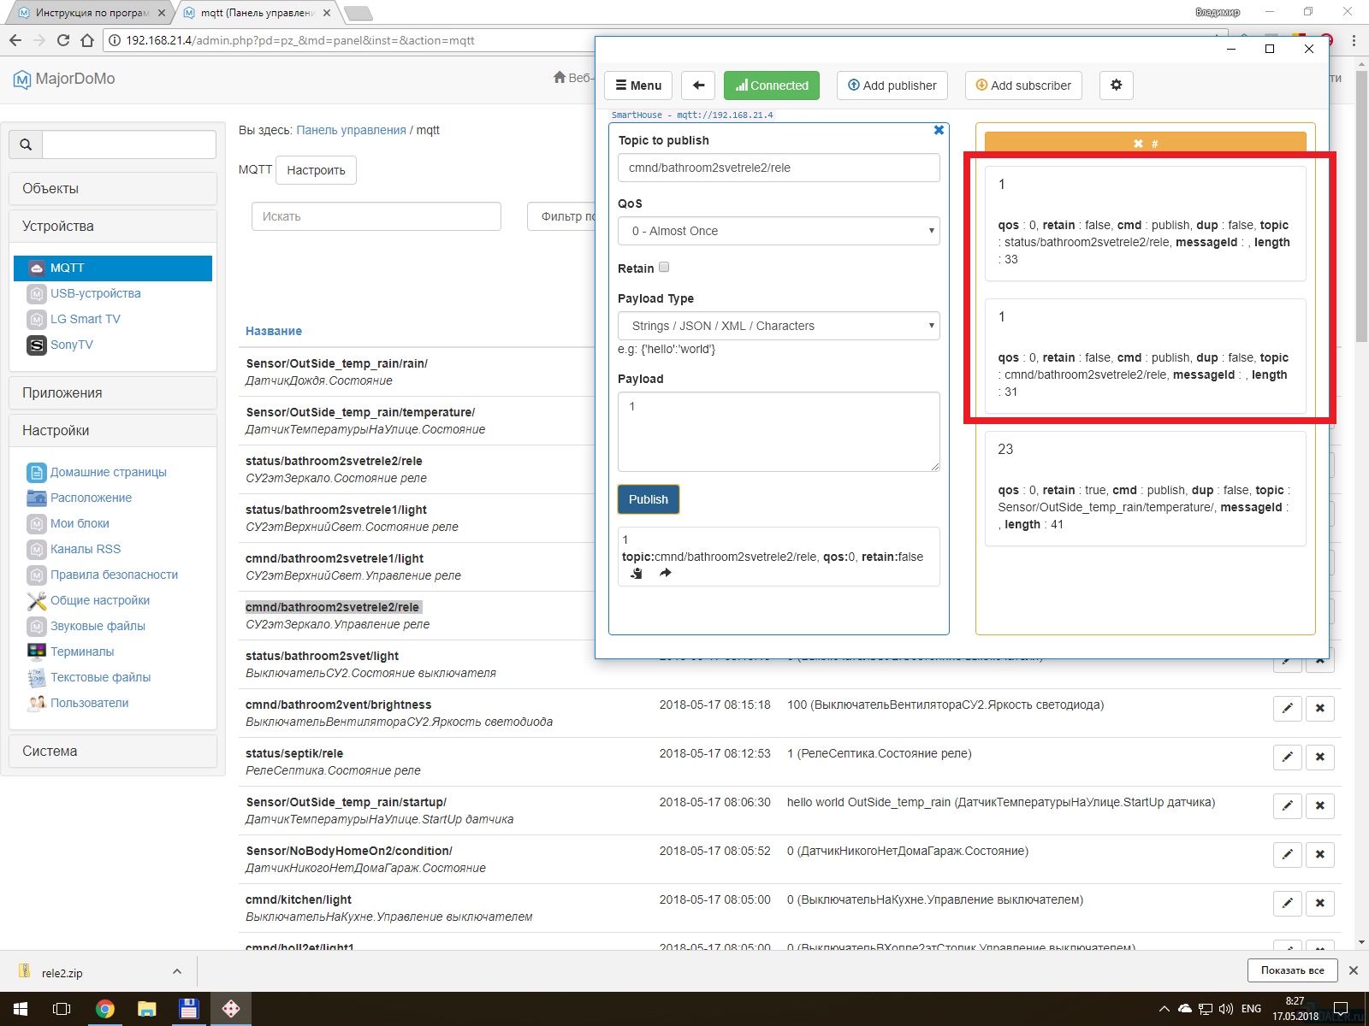This screenshot has height=1026, width=1369.
Task: Open File Explorer from the taskbar
Action: point(147,1009)
